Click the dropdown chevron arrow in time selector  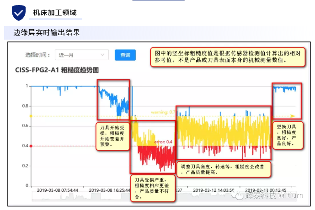[102, 55]
